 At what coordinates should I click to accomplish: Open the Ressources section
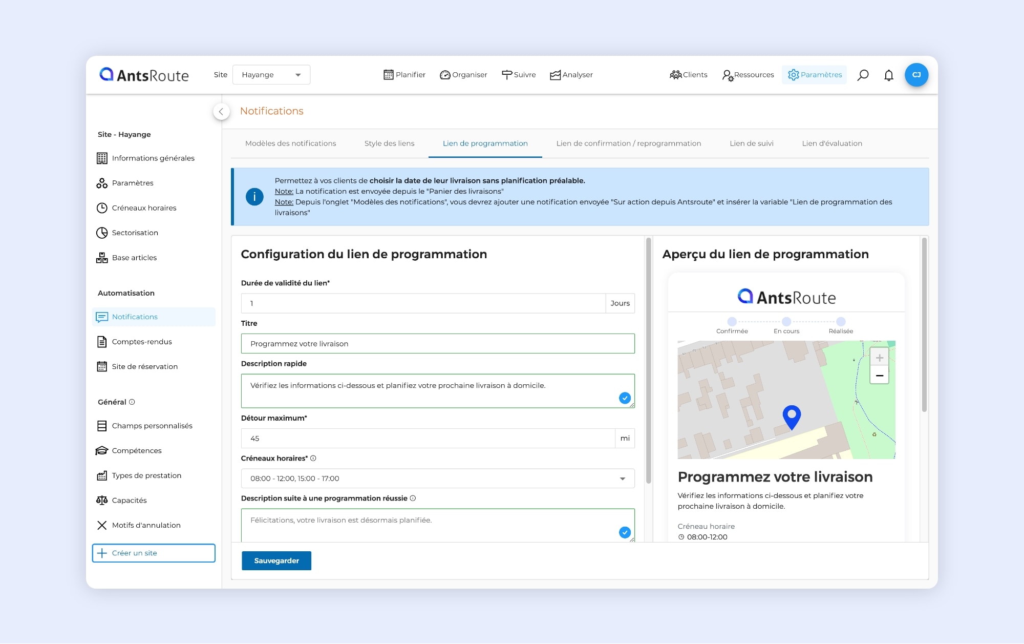[748, 75]
